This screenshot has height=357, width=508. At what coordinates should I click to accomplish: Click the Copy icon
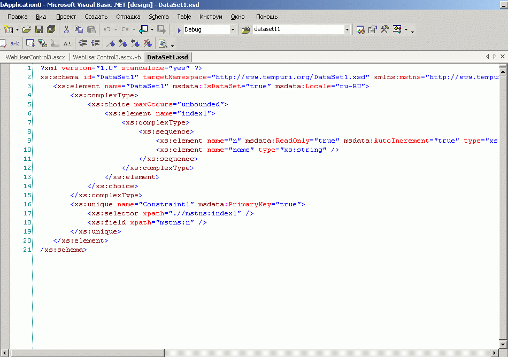point(79,29)
